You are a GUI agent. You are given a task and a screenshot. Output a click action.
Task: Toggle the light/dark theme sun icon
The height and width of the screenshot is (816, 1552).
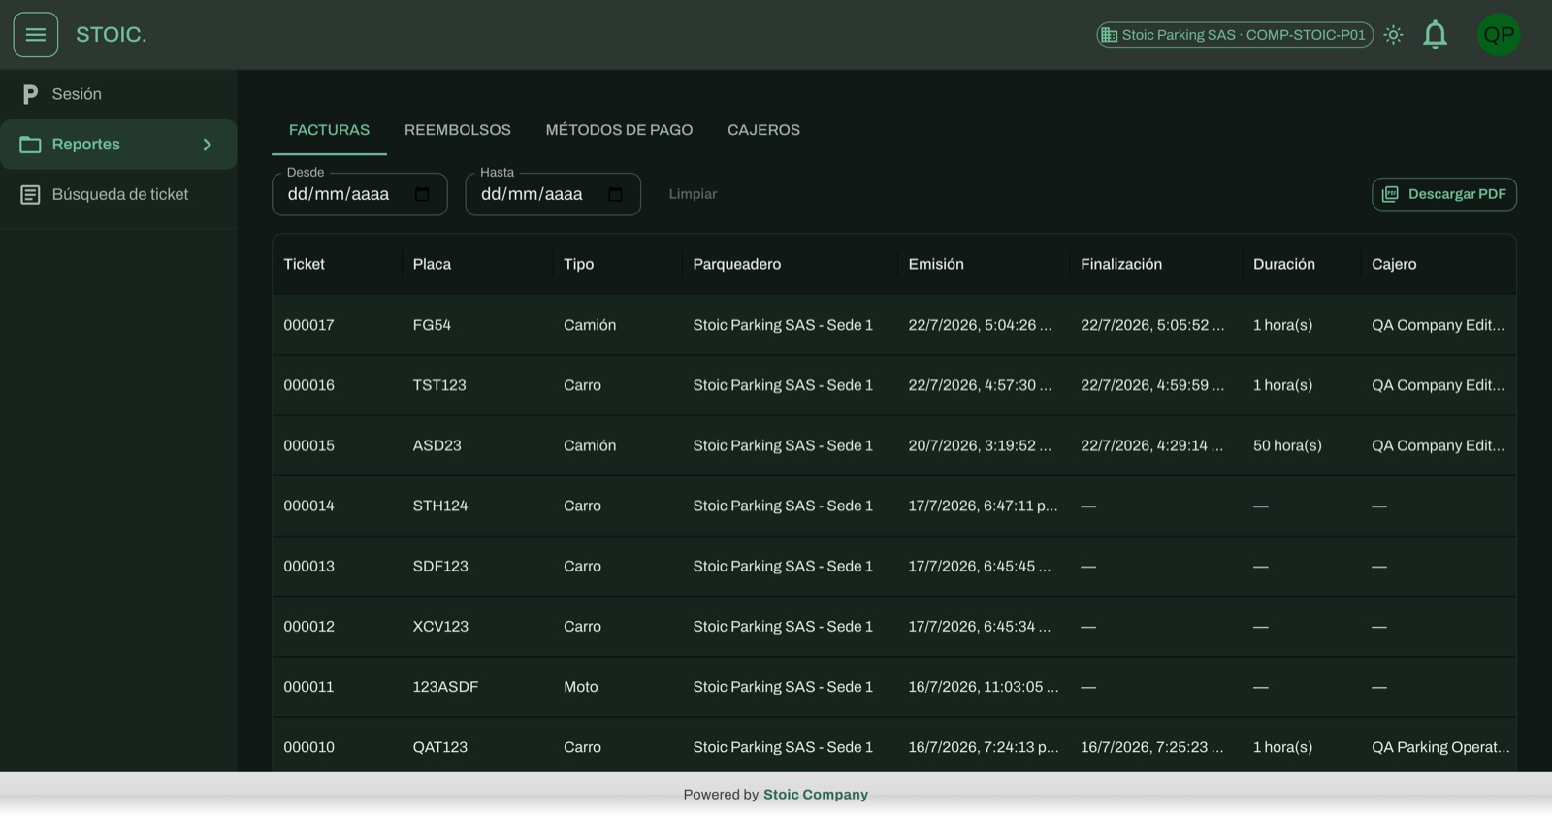pos(1394,35)
